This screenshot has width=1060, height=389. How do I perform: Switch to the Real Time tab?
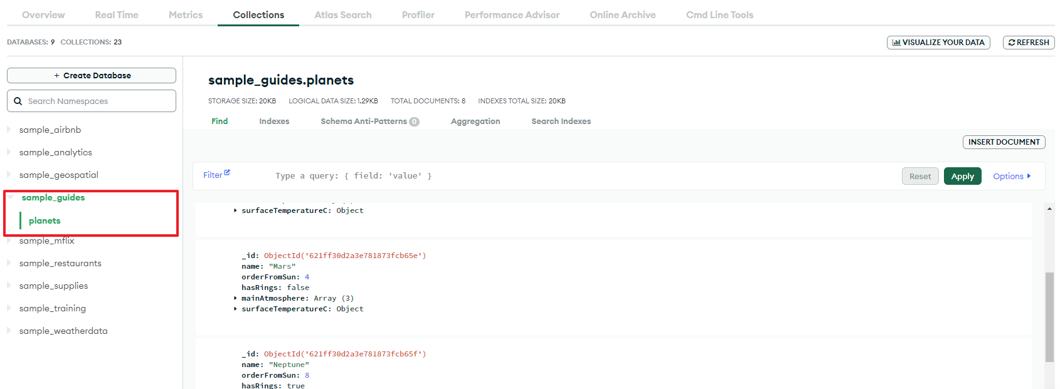tap(117, 14)
